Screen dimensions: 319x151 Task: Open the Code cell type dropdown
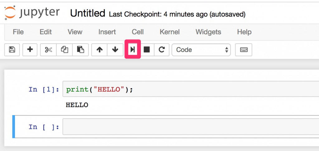click(201, 50)
